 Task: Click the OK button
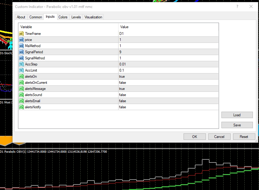coord(195,137)
